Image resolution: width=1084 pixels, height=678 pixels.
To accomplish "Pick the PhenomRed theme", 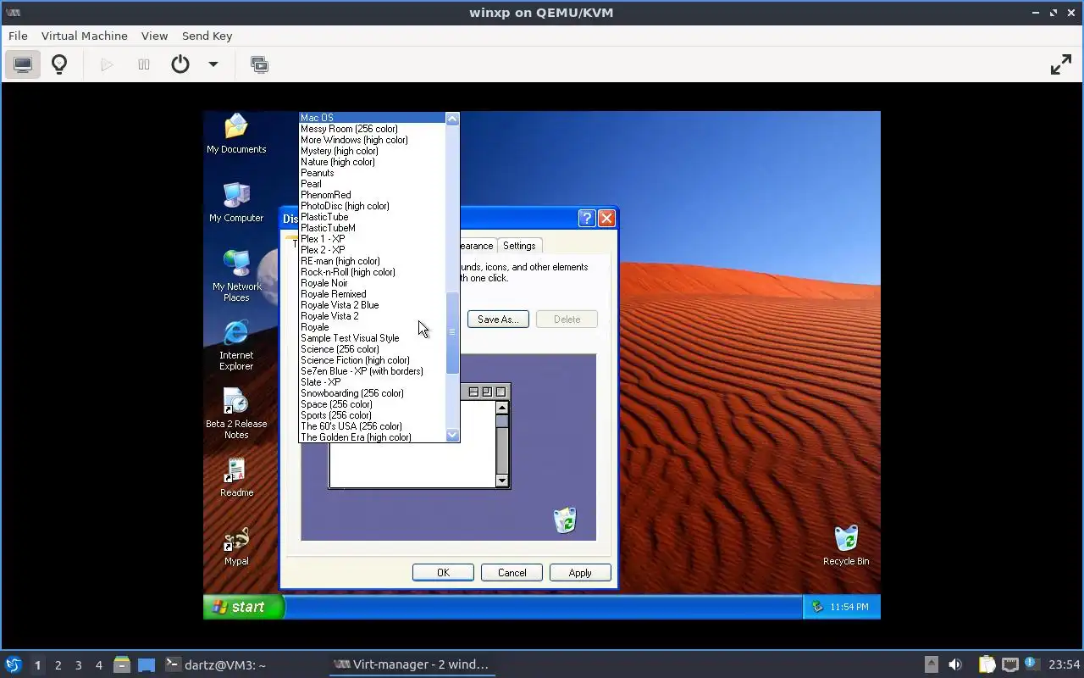I will (373, 195).
